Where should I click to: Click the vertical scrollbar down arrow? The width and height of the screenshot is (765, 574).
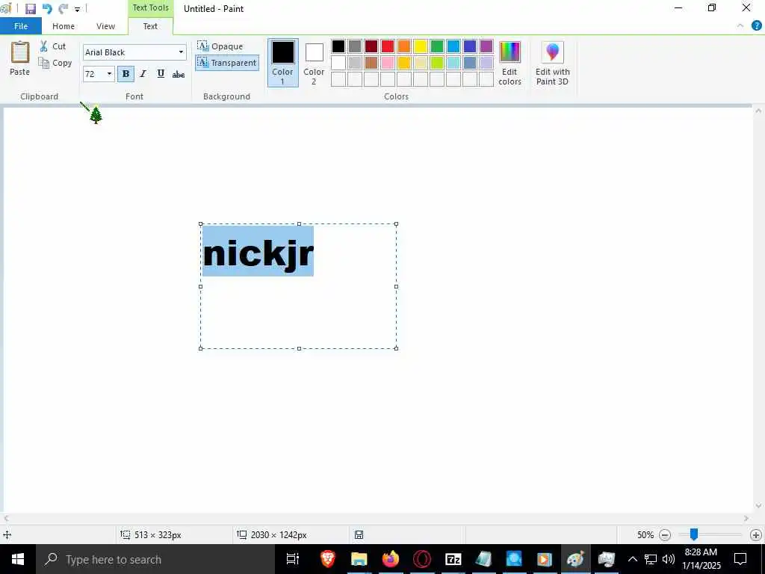click(x=758, y=506)
